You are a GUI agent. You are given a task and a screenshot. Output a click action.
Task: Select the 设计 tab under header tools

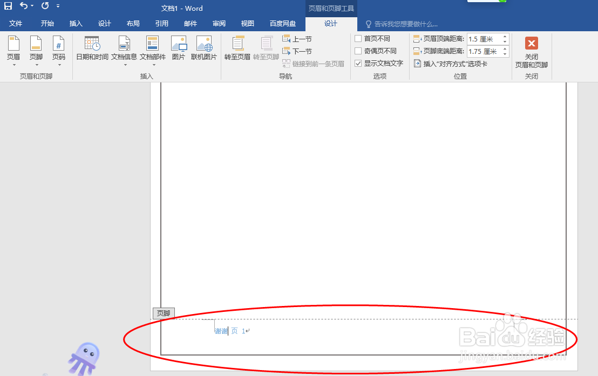pos(331,24)
